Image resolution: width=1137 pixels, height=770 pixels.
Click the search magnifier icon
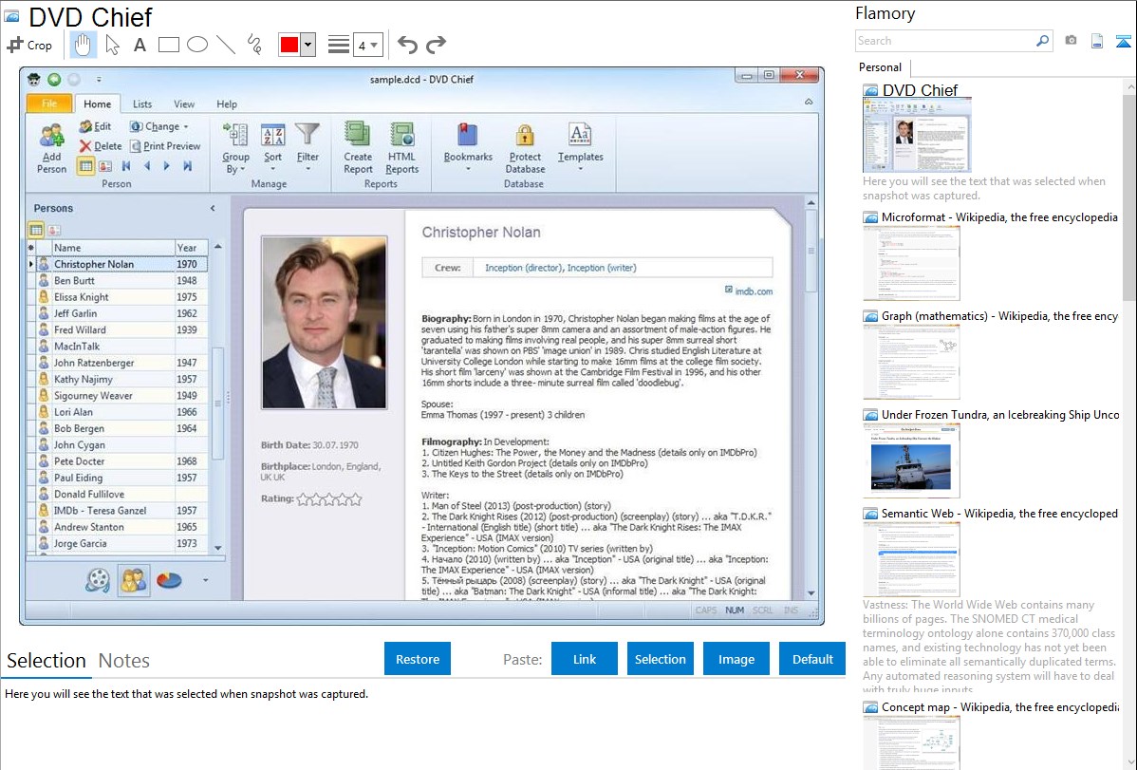click(1043, 41)
